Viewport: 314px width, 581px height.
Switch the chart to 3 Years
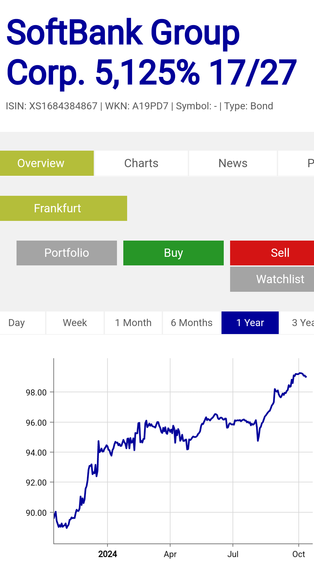(299, 323)
